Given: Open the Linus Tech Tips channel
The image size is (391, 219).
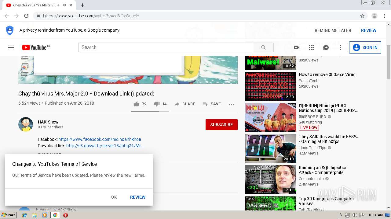Looking at the screenshot, I should pos(312,148).
